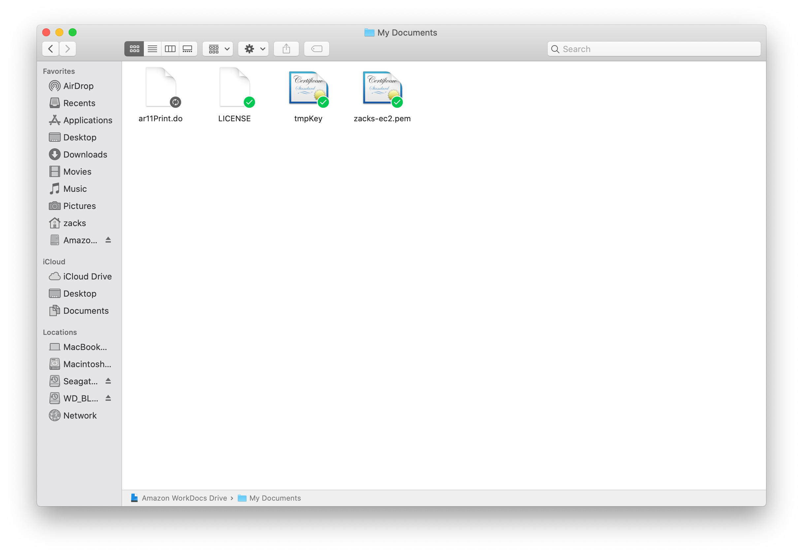The height and width of the screenshot is (555, 803).
Task: Switch to list view mode
Action: [x=152, y=49]
